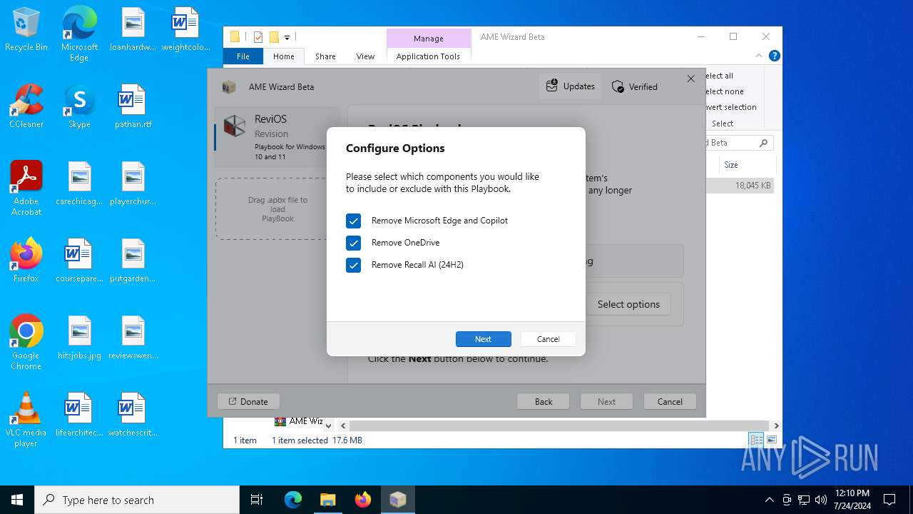Click the Explorer search magnifier icon
Image resolution: width=913 pixels, height=514 pixels.
[763, 143]
